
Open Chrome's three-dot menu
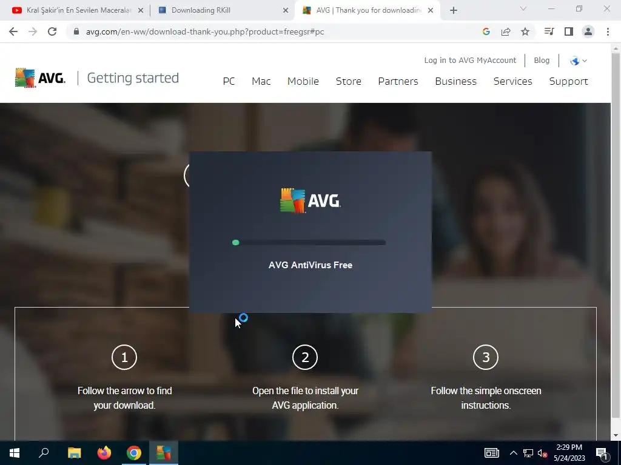tap(608, 31)
